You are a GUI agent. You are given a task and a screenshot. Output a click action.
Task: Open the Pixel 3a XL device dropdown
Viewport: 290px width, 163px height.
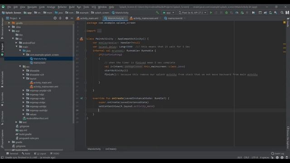[192, 13]
